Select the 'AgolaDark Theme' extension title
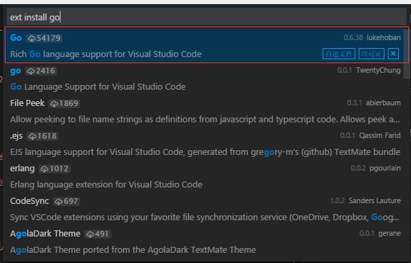The height and width of the screenshot is (263, 411). [45, 234]
